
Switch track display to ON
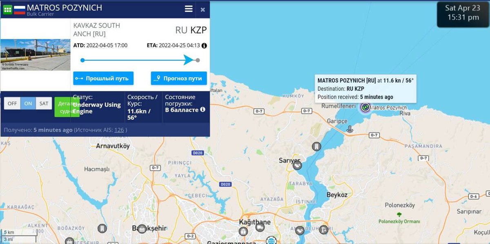tap(28, 103)
